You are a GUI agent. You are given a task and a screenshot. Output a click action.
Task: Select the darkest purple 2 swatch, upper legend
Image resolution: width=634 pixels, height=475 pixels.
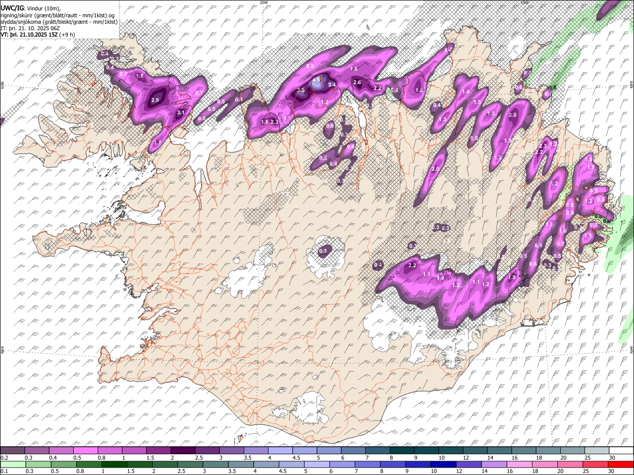click(183, 450)
